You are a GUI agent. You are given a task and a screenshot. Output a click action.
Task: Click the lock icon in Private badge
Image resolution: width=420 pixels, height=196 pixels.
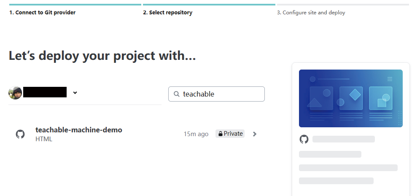220,134
